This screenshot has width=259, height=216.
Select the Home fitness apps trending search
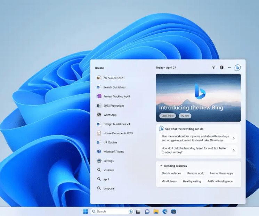tap(221, 173)
